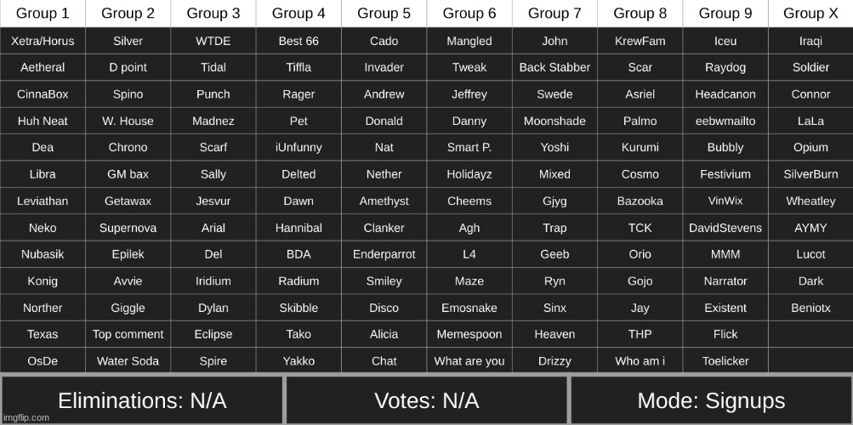Click the Toelicker entry in Group 9
The width and height of the screenshot is (853, 425).
[x=725, y=361]
